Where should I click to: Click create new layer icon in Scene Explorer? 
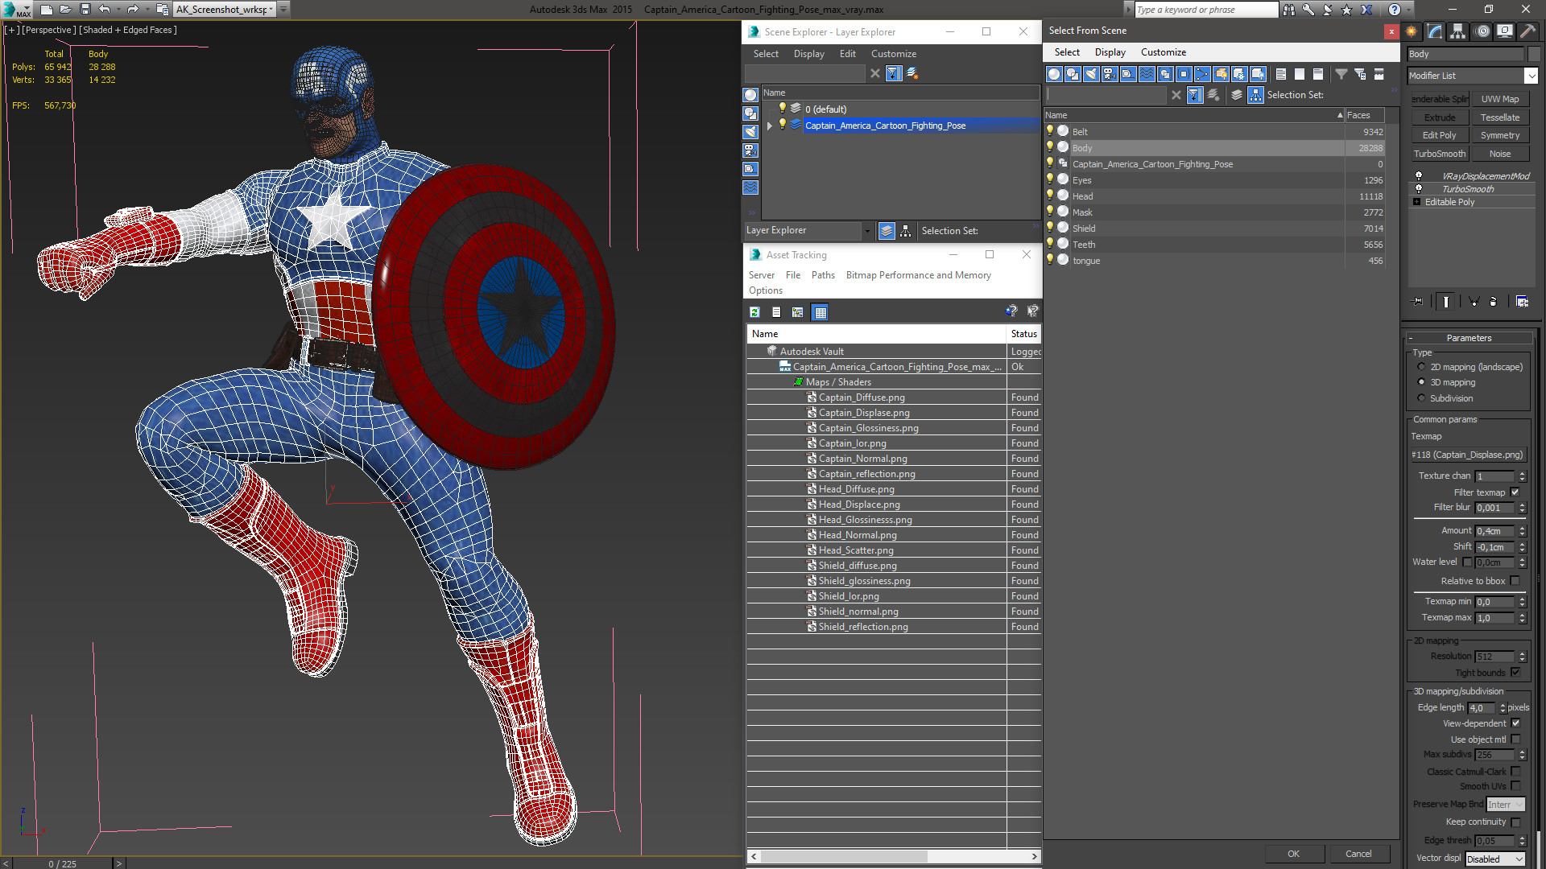(912, 73)
